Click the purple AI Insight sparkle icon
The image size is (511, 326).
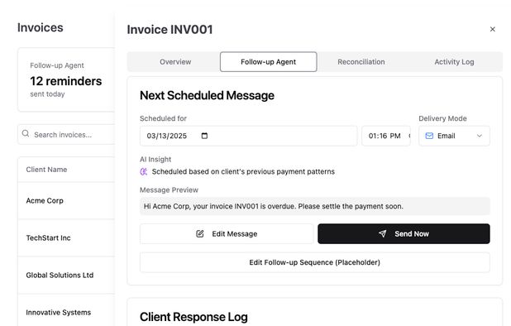click(143, 171)
